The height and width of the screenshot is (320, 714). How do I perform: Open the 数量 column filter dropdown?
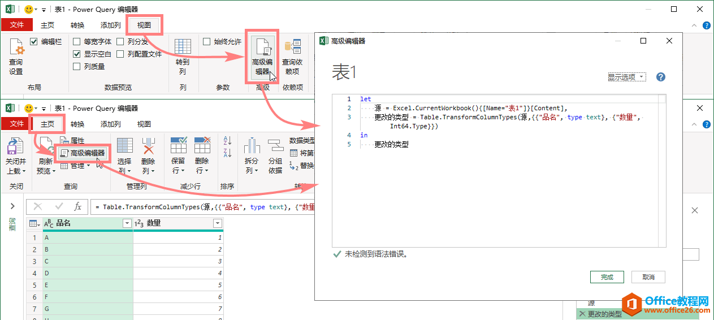(218, 223)
